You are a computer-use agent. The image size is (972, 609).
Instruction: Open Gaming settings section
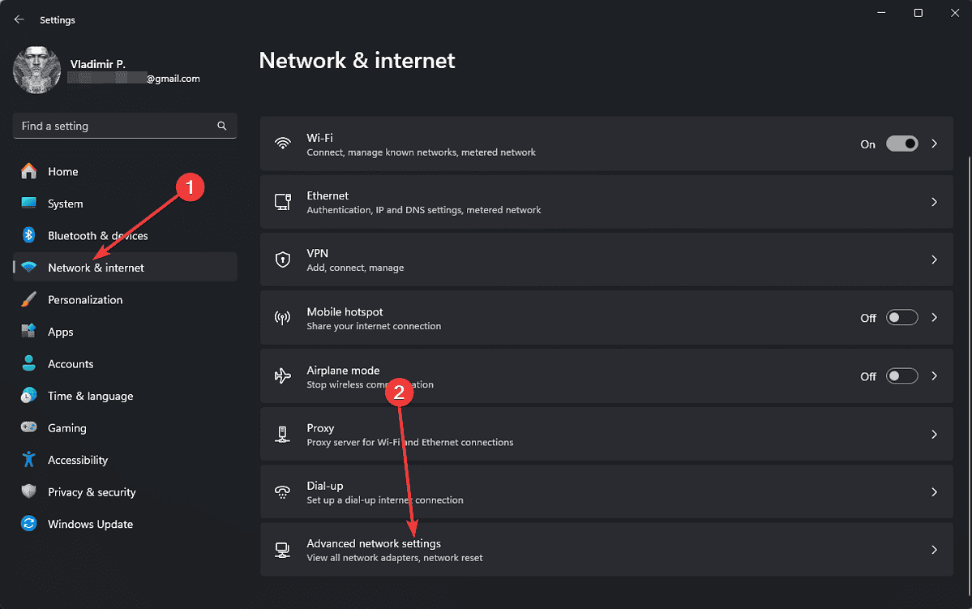125,428
